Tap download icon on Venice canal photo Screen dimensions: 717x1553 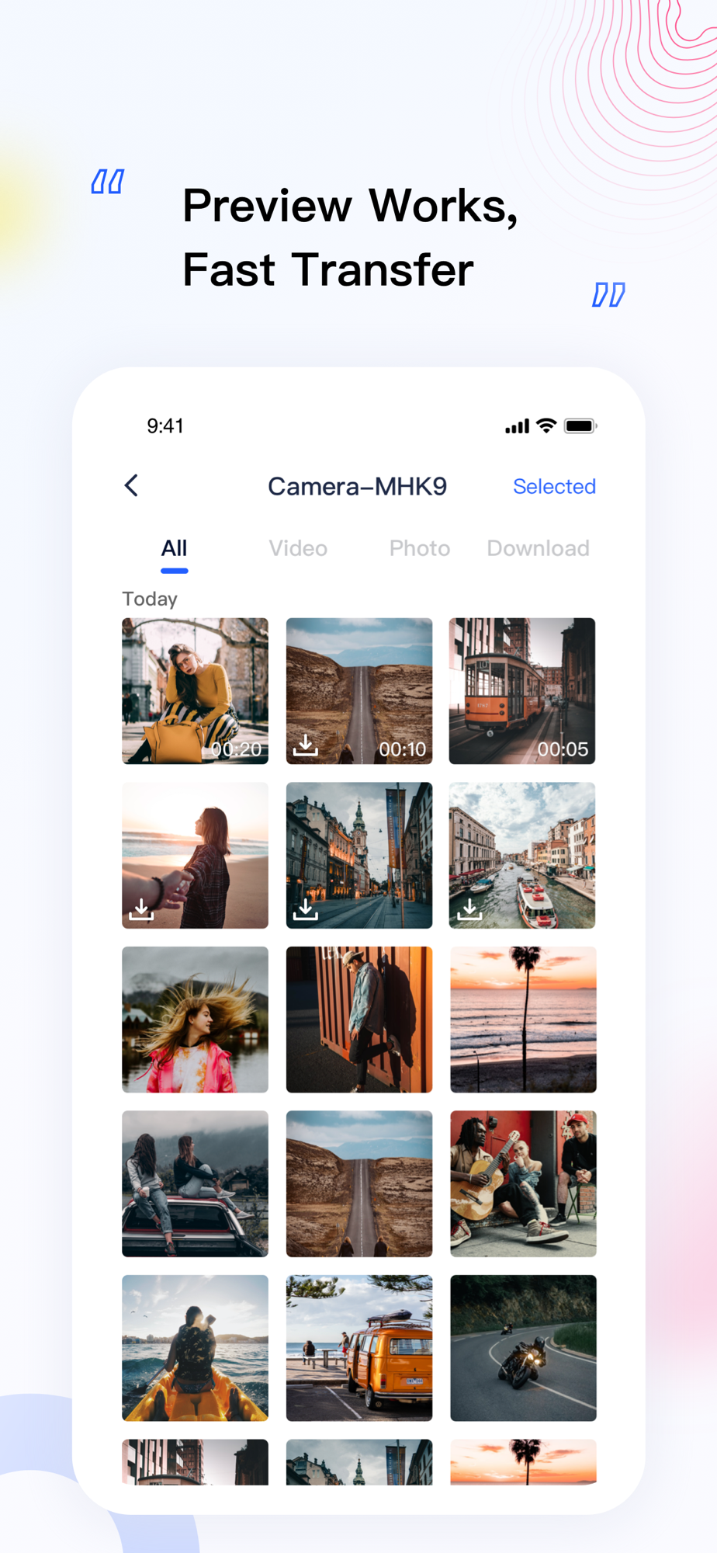point(469,909)
